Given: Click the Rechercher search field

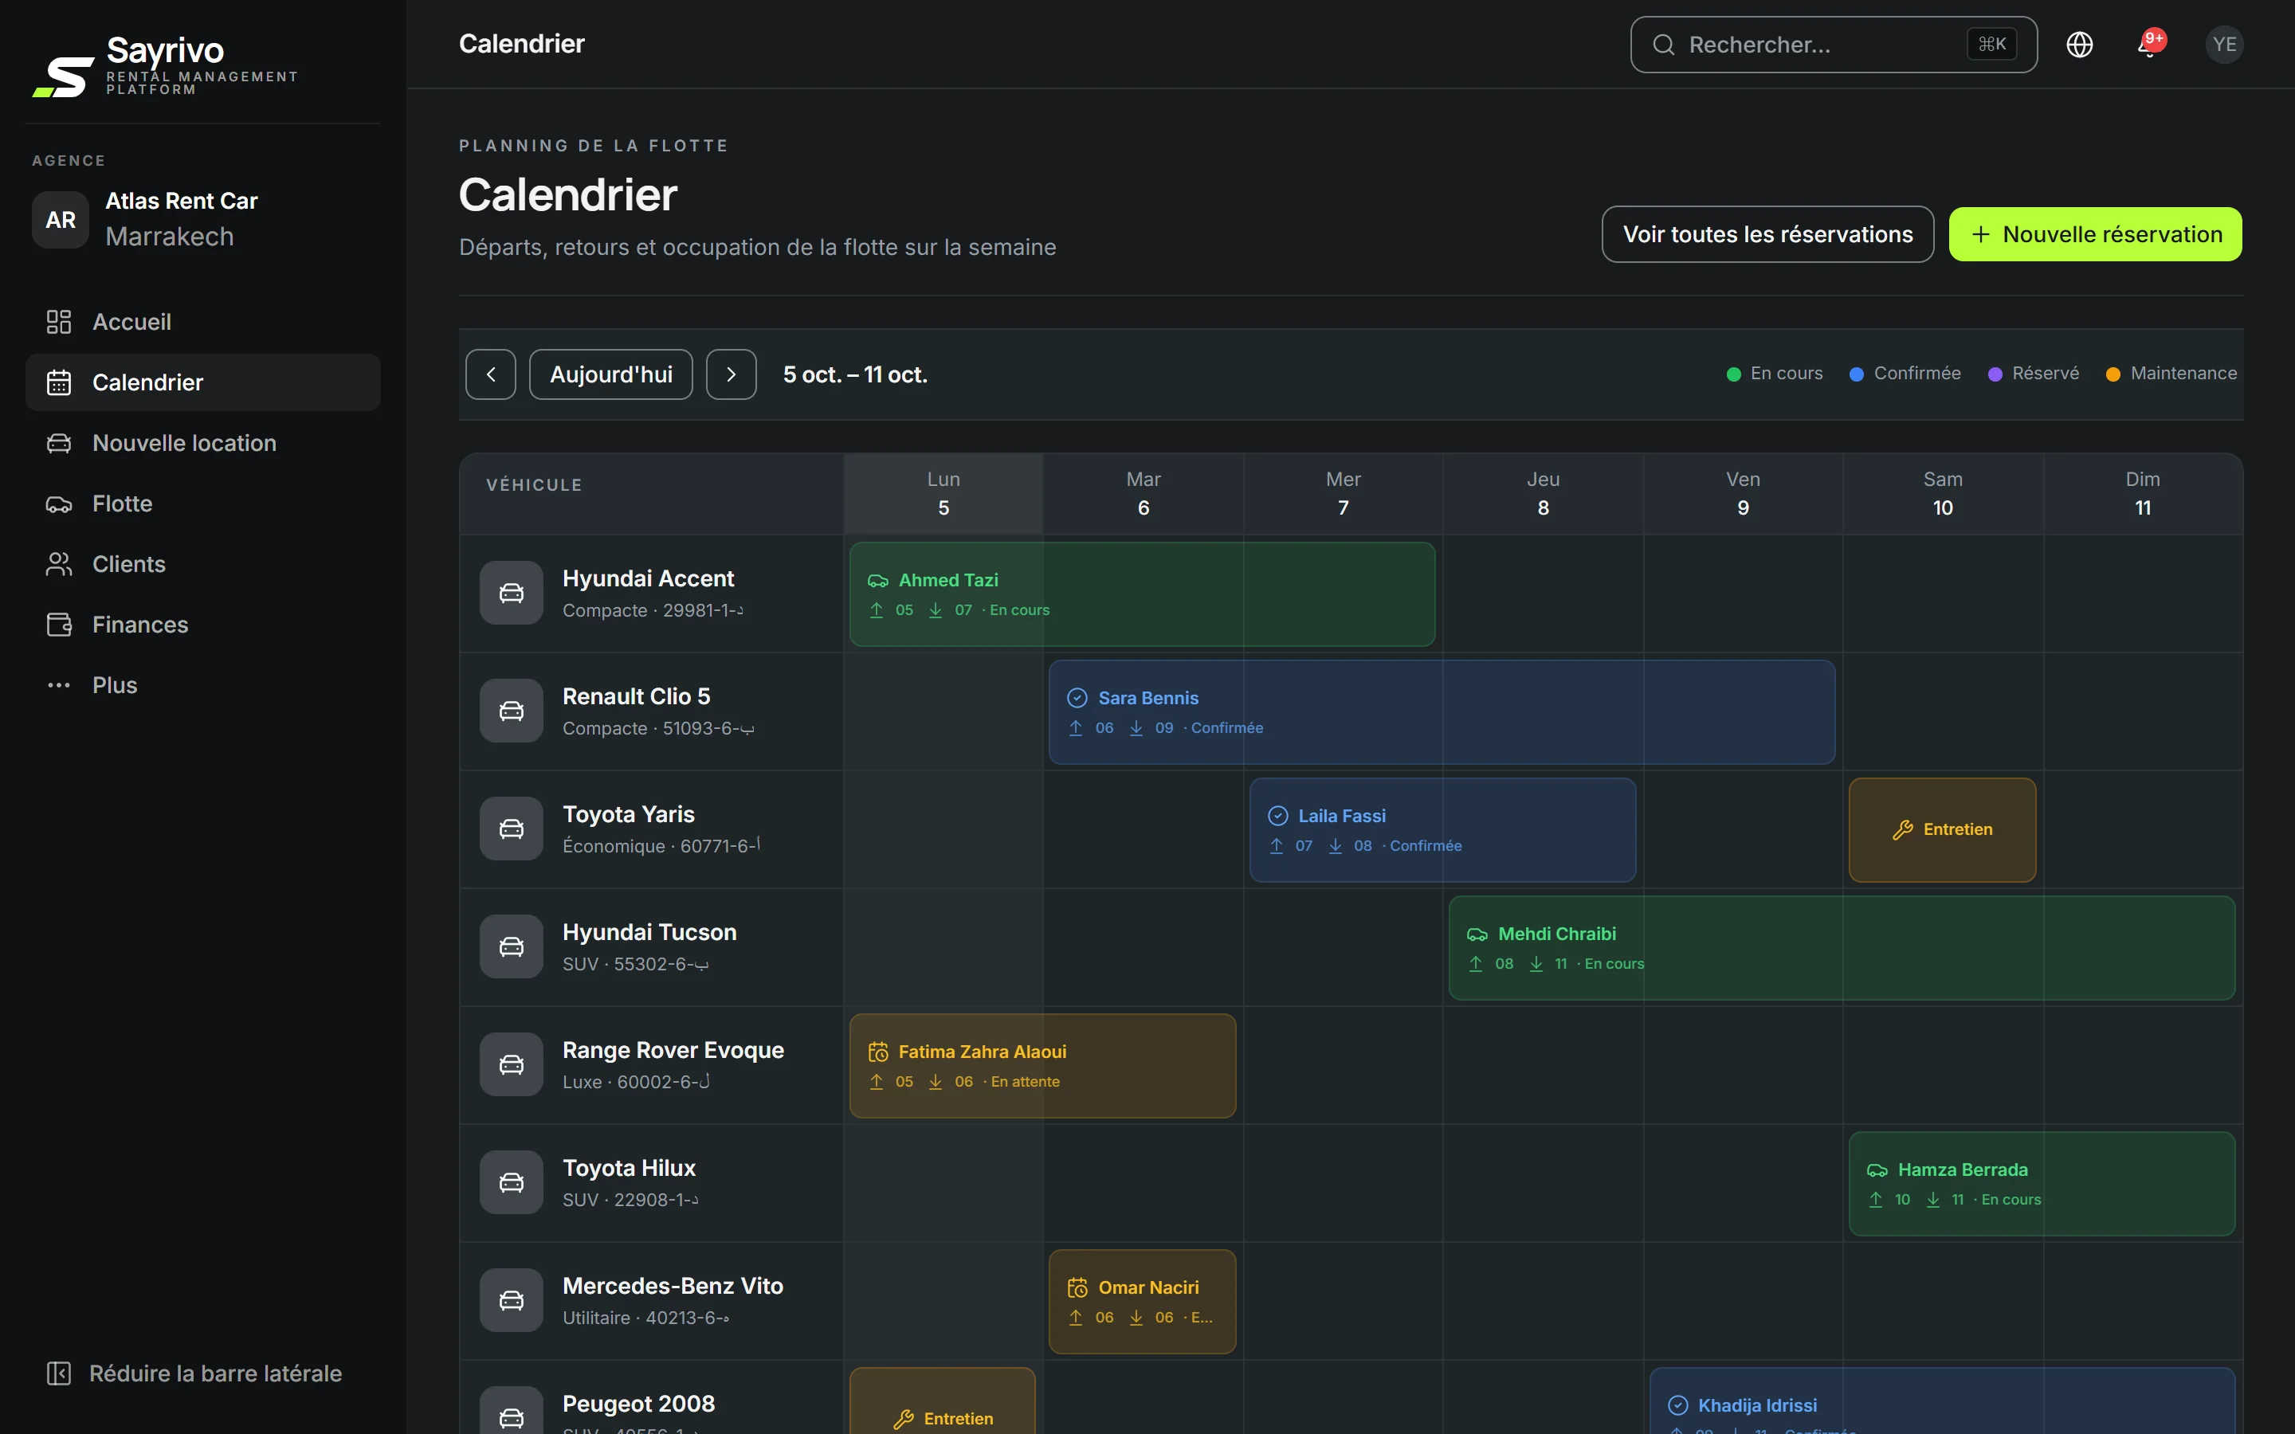Looking at the screenshot, I should (1833, 45).
